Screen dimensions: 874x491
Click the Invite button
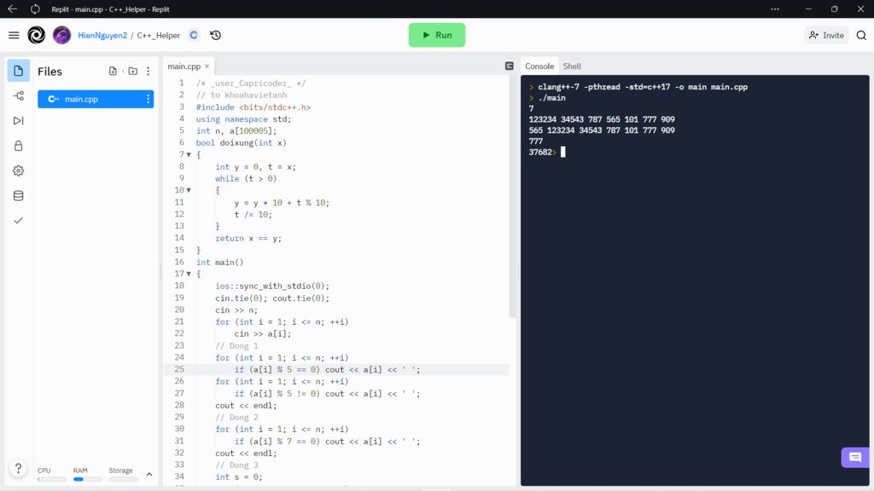pyautogui.click(x=826, y=35)
